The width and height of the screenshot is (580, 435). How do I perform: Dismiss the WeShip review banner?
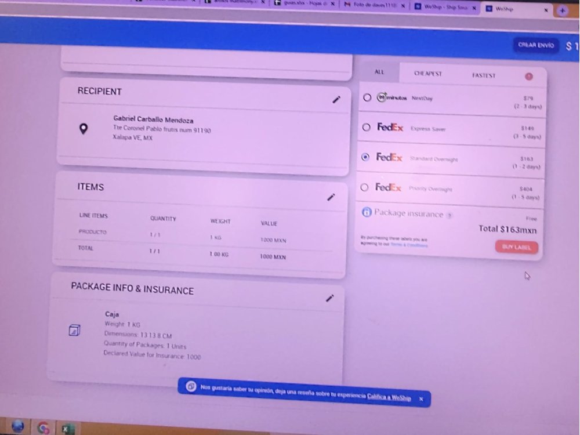[421, 399]
